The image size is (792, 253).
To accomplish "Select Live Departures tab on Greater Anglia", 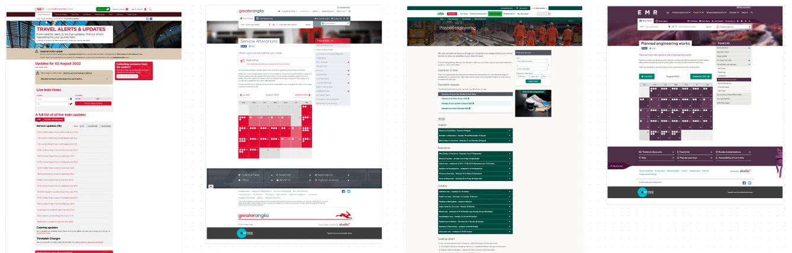I will 264,18.
